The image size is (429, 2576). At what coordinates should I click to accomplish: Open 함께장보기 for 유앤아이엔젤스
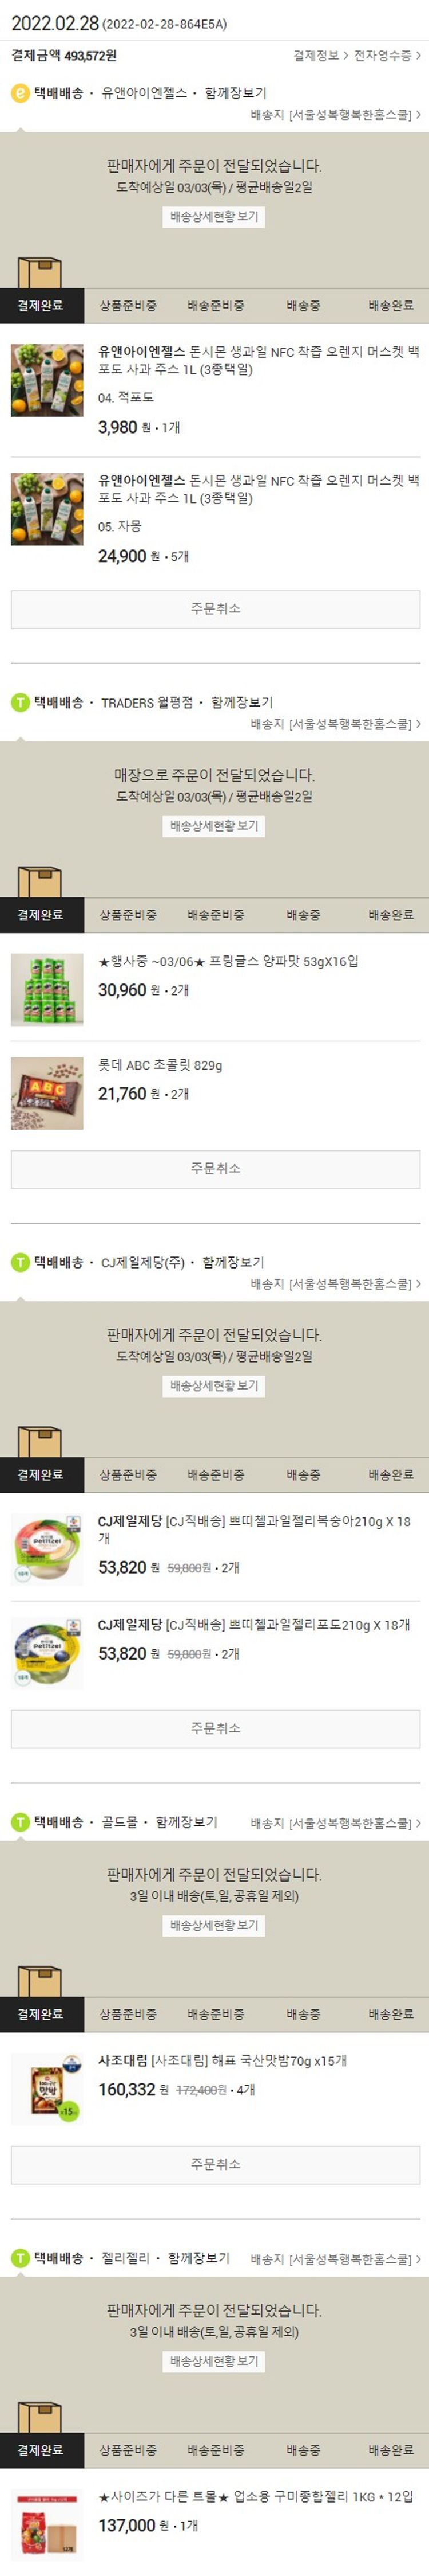[236, 93]
